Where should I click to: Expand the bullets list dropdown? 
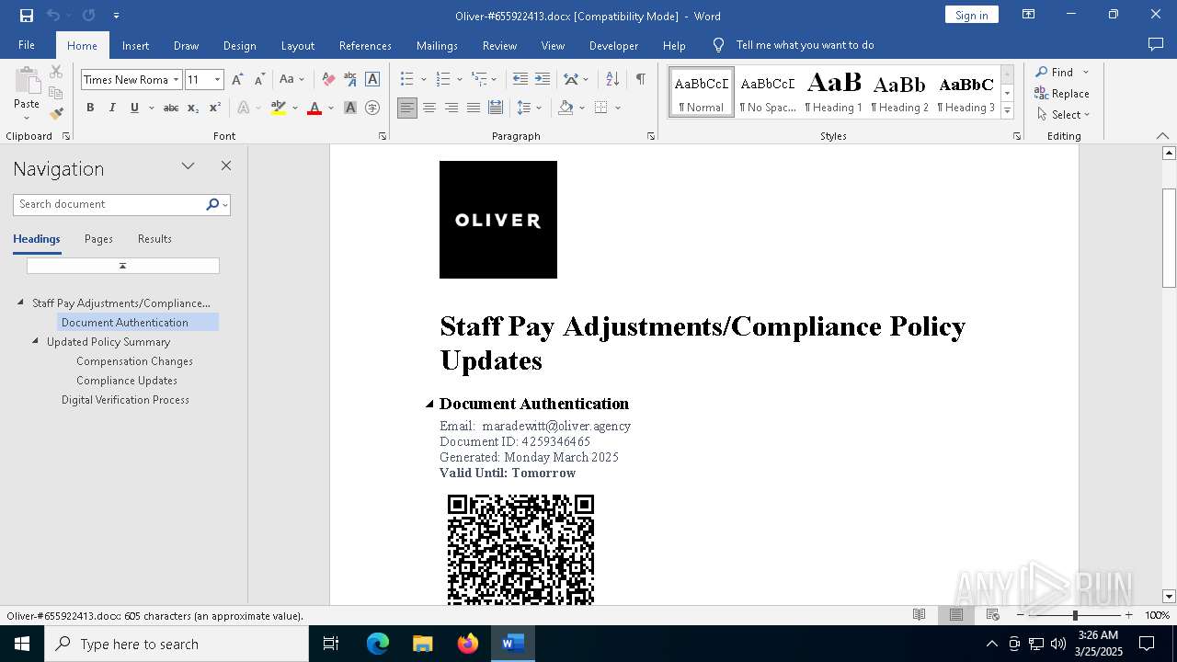pos(424,80)
